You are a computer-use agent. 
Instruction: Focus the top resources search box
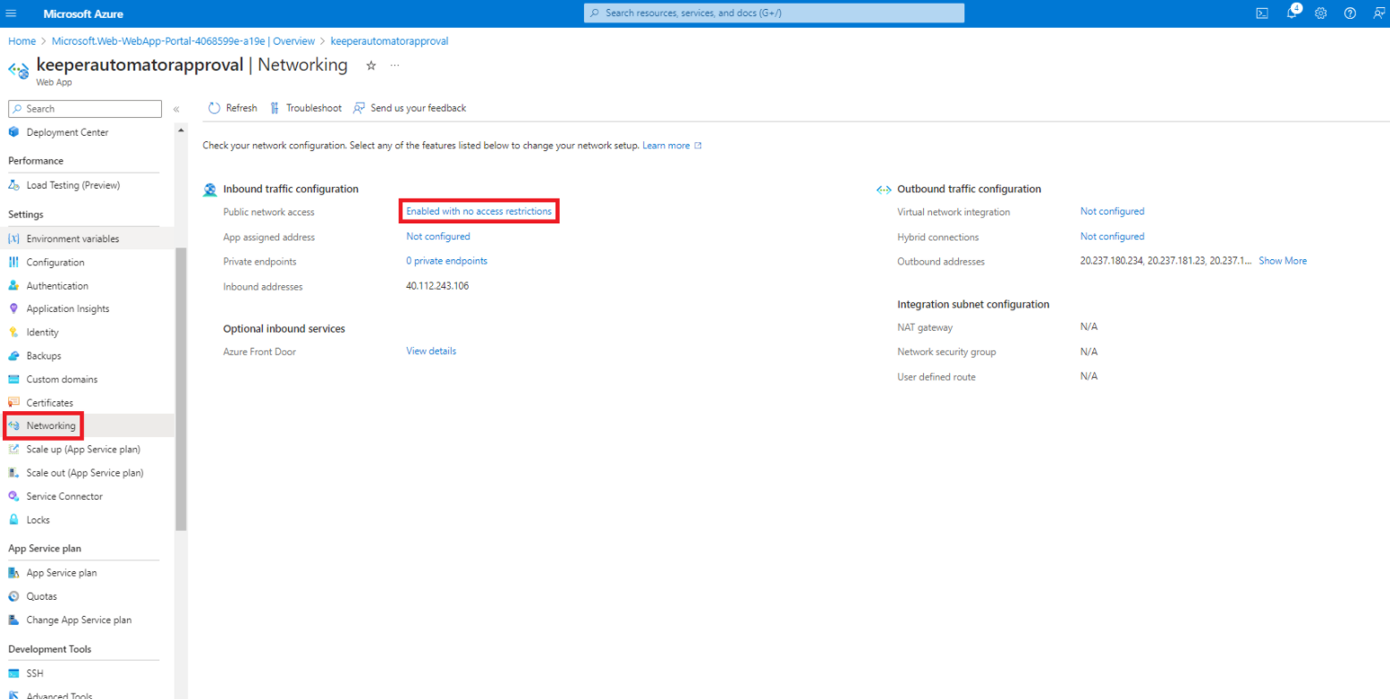(774, 13)
